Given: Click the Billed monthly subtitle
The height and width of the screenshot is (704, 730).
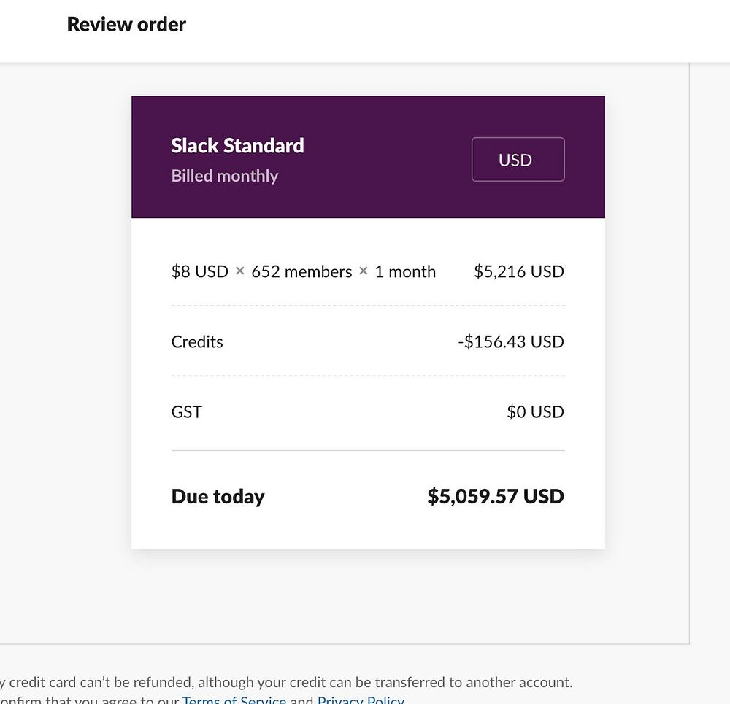Looking at the screenshot, I should pos(225,177).
